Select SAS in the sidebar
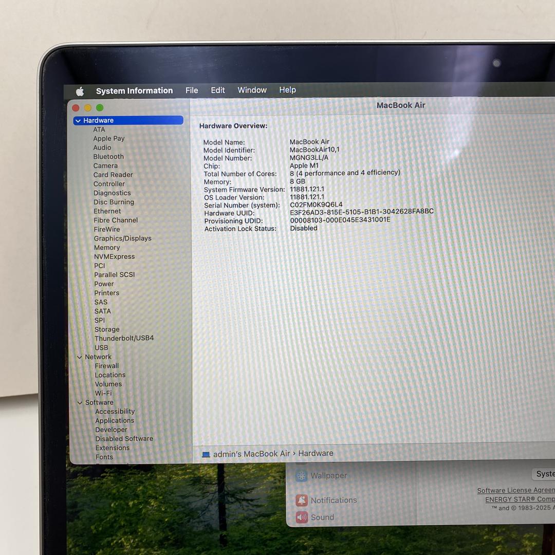The height and width of the screenshot is (555, 555). tap(101, 302)
